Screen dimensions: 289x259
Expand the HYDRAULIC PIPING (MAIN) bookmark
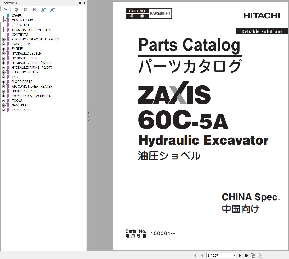pos(3,63)
